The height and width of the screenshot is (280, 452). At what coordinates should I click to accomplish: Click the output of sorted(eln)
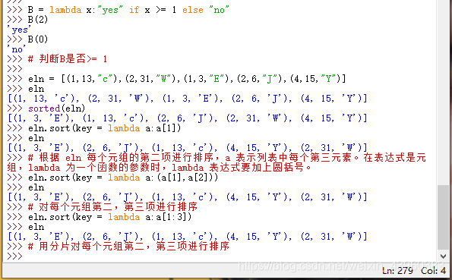point(188,118)
